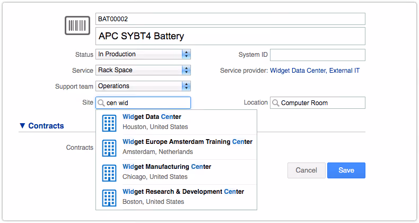Screen dimensions: 419x223
Task: Click the 'Service provider:' label
Action: pos(243,71)
